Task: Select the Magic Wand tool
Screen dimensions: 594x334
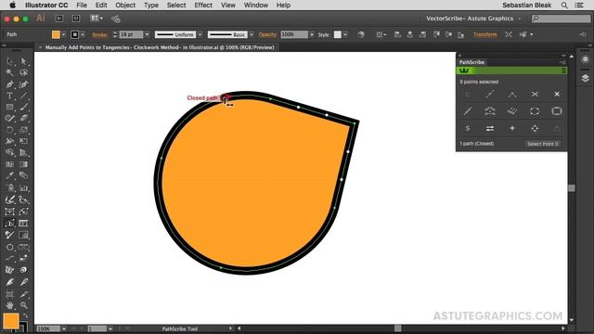Action: coord(10,72)
